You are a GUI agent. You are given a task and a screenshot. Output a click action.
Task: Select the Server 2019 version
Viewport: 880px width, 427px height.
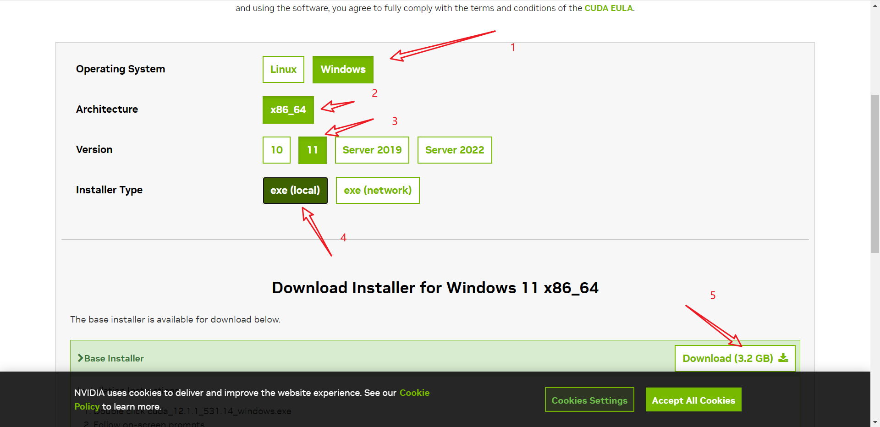pyautogui.click(x=372, y=150)
